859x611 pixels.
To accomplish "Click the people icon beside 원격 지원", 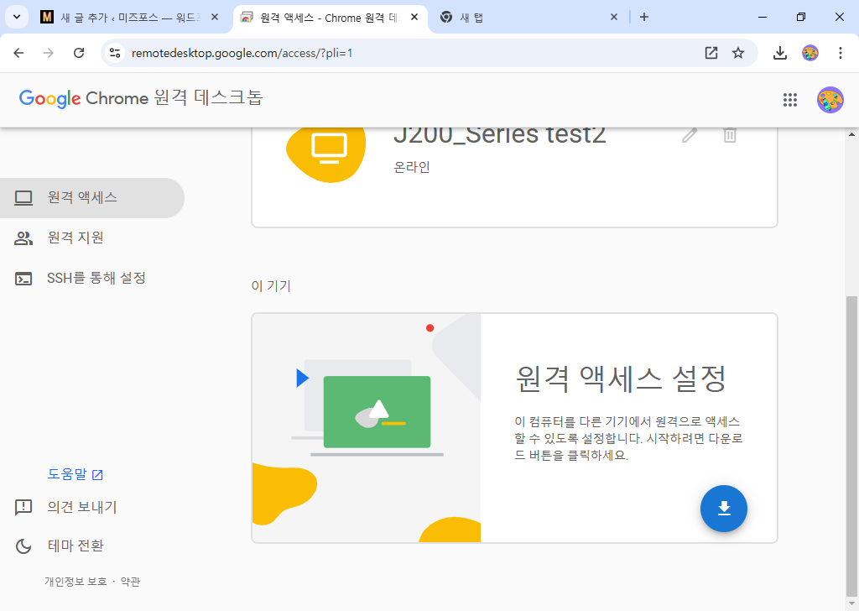I will coord(23,238).
